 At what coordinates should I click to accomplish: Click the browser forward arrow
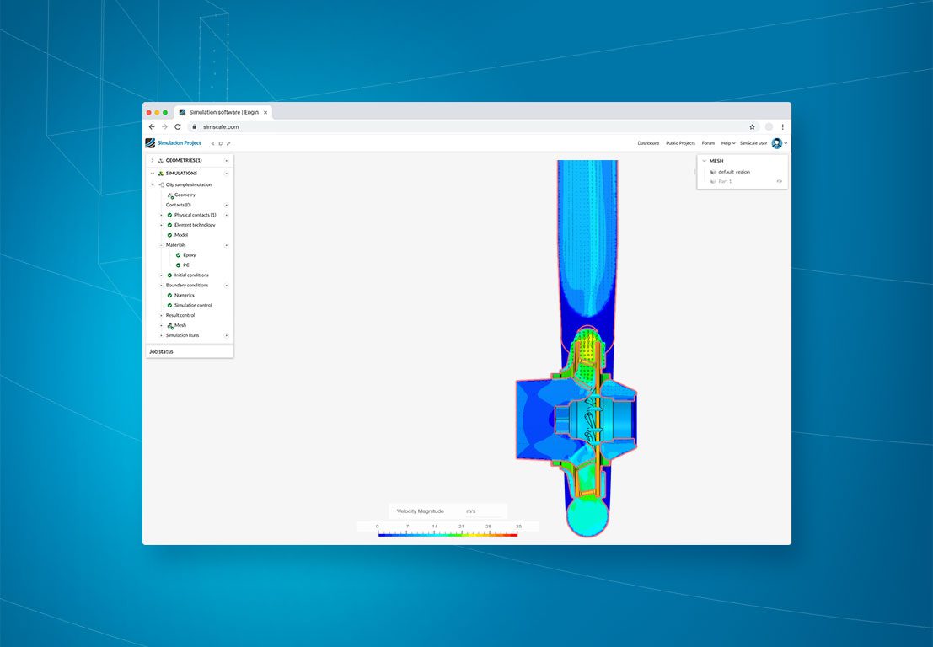pos(165,126)
